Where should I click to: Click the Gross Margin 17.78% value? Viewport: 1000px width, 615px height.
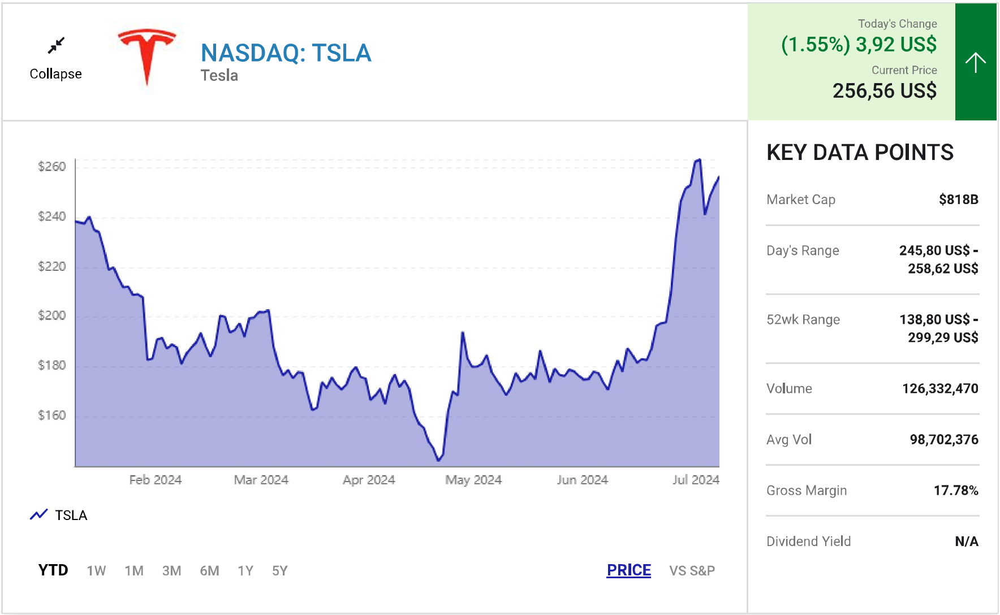[956, 491]
